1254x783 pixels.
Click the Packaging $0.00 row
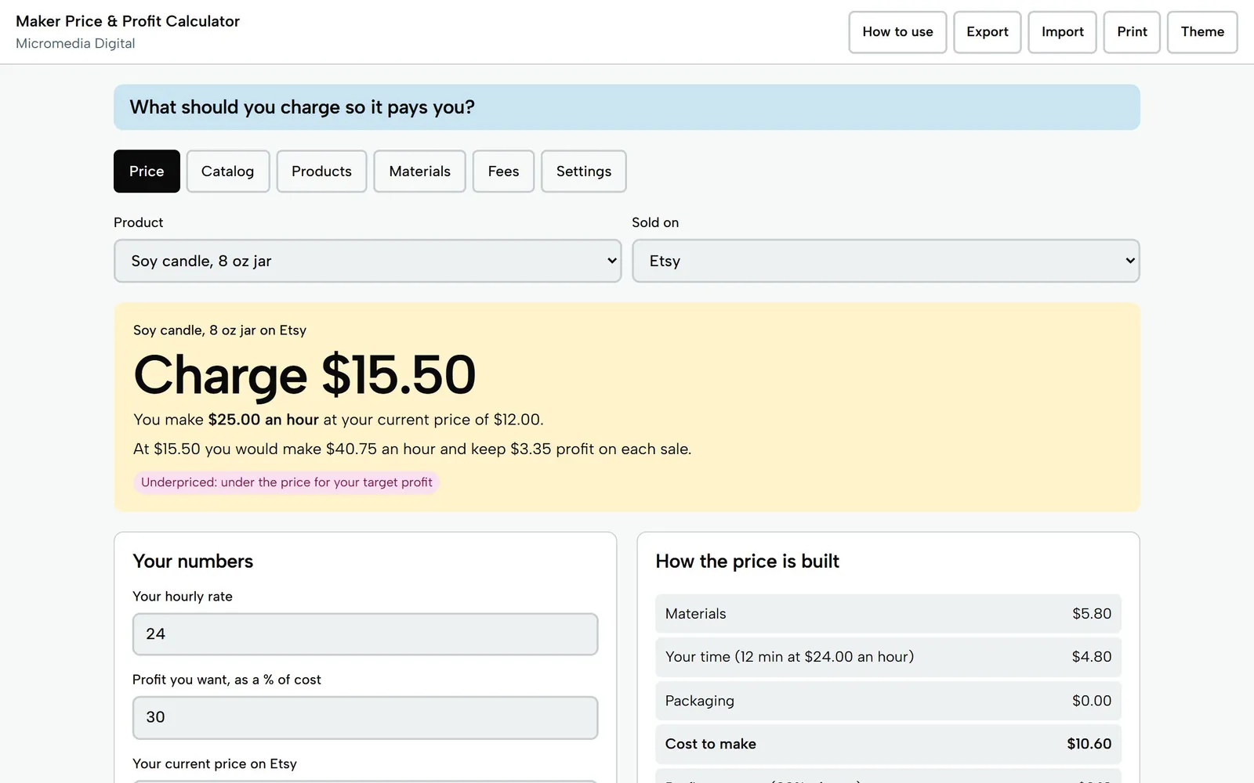(x=888, y=701)
